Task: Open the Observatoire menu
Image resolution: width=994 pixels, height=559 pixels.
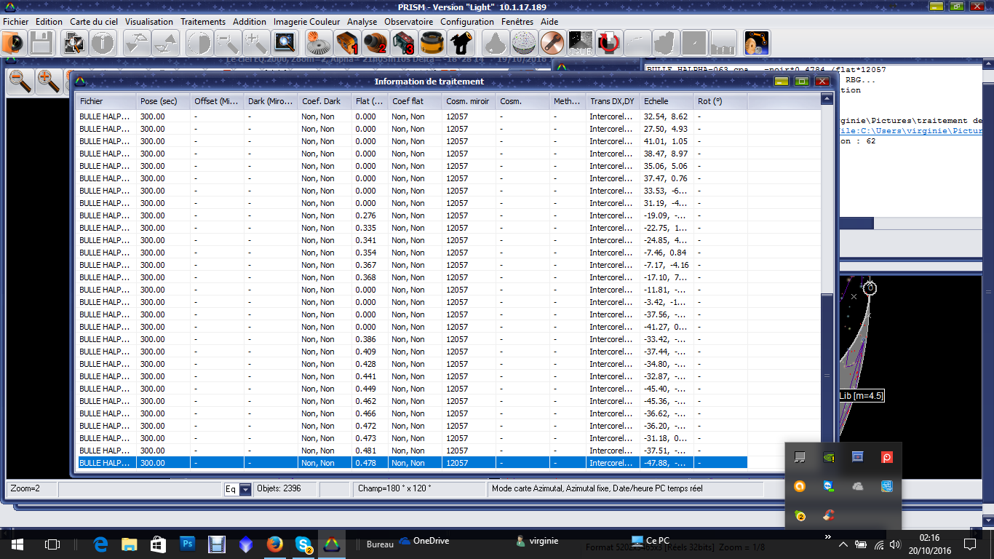Action: click(x=408, y=22)
